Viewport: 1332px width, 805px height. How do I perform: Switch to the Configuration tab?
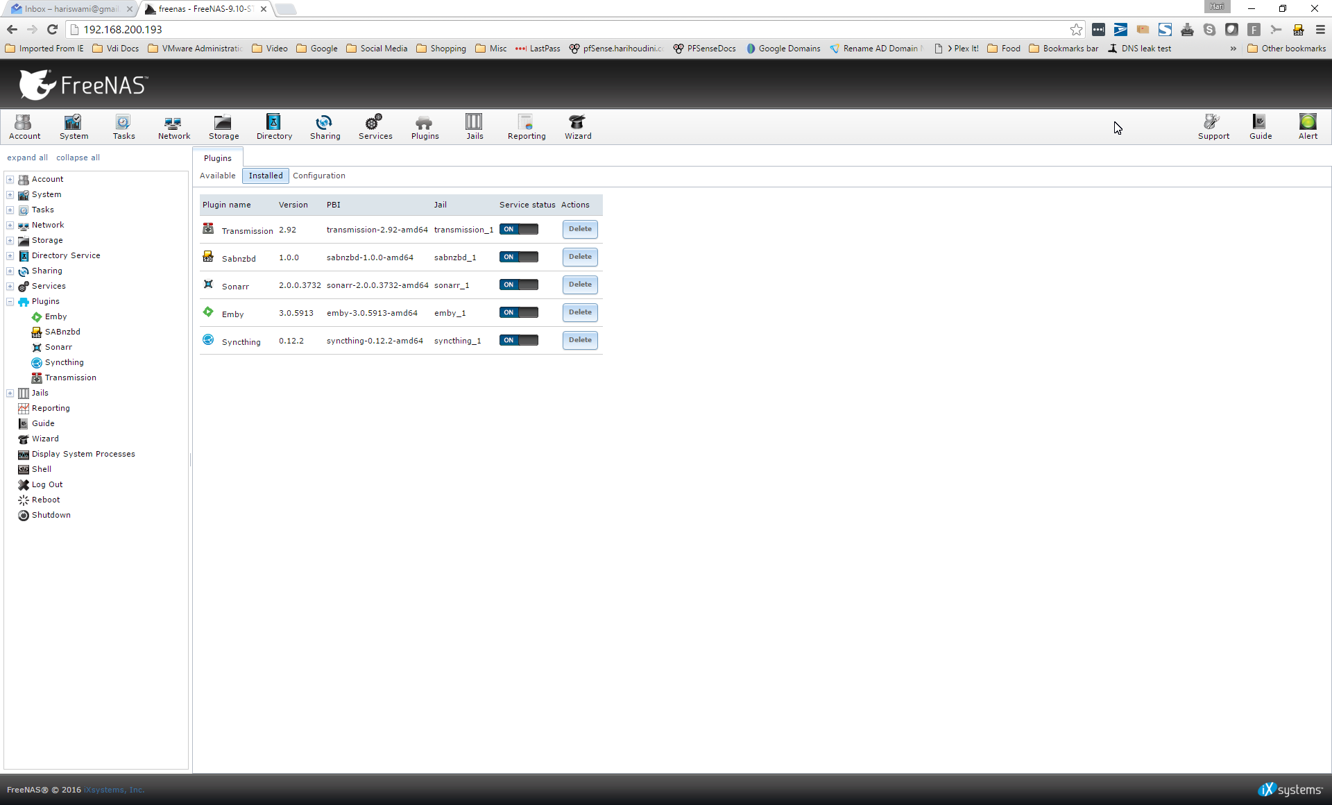pos(318,176)
